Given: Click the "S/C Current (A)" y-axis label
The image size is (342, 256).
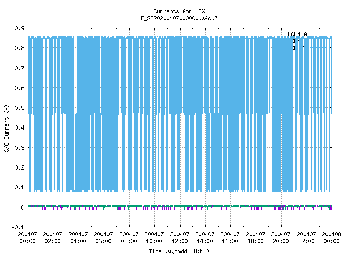Looking at the screenshot, I should (x=6, y=128).
